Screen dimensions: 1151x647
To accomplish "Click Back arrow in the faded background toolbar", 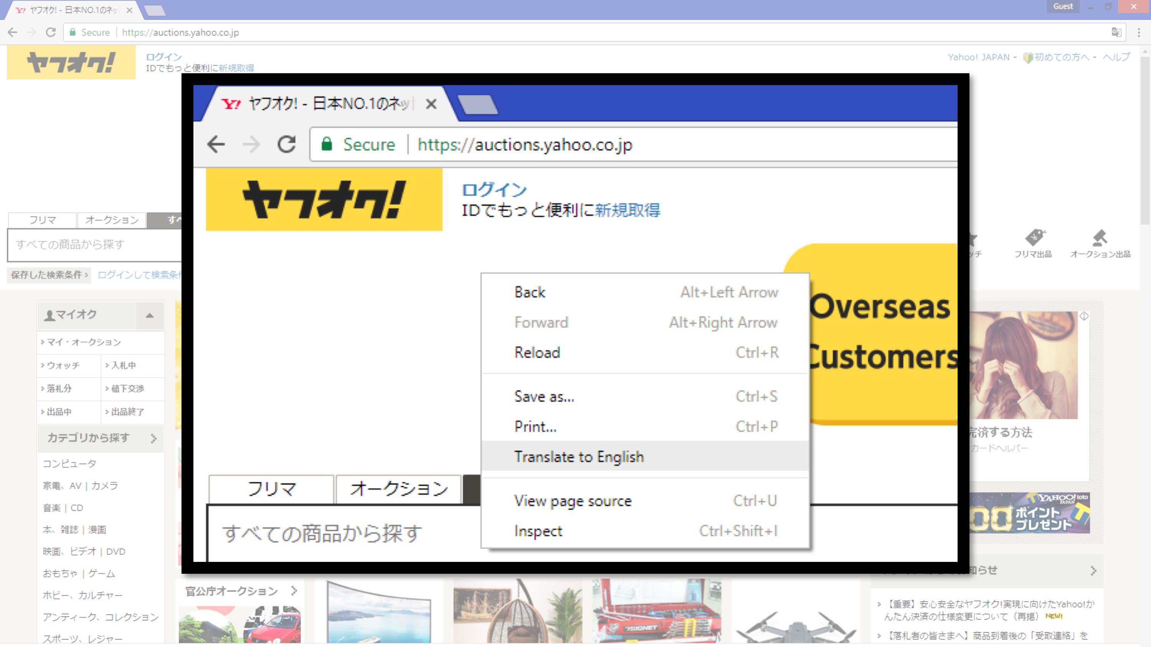I will (x=13, y=32).
